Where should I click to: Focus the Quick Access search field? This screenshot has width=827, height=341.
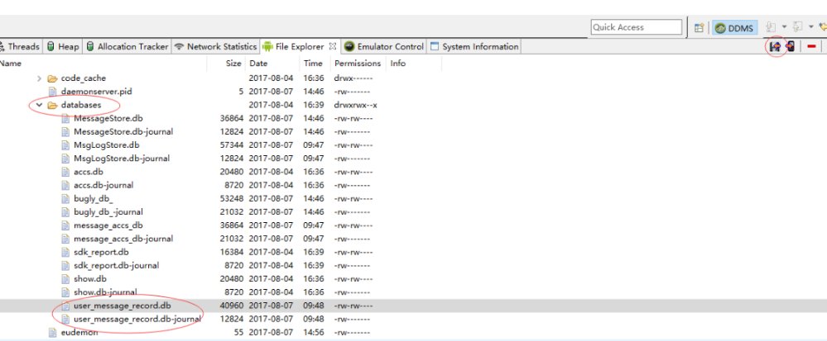[x=637, y=27]
